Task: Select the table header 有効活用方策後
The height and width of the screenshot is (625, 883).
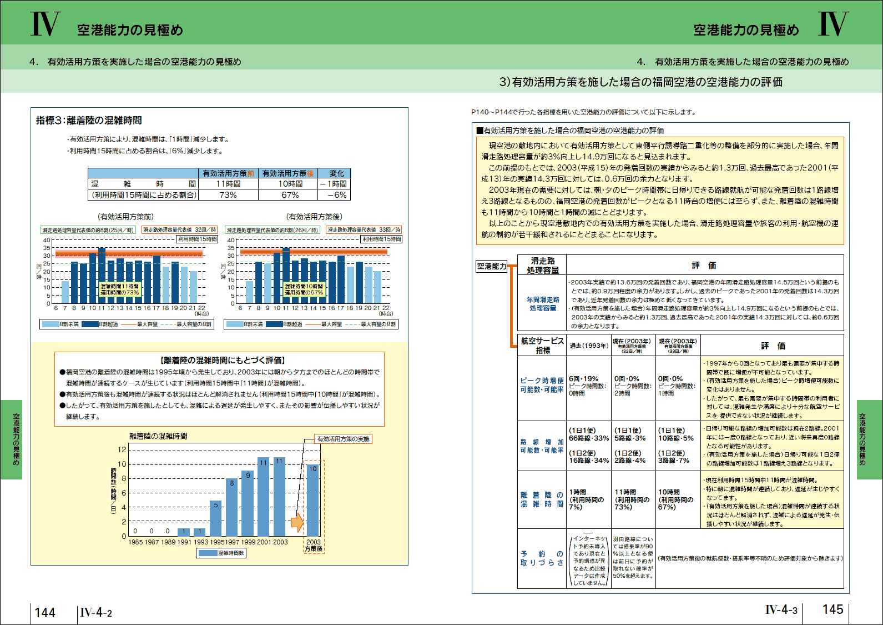Action: pyautogui.click(x=287, y=173)
